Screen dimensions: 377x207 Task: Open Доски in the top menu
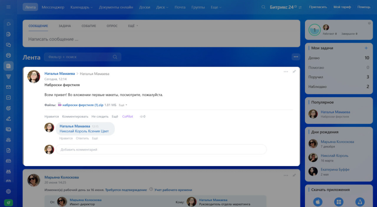point(145,7)
